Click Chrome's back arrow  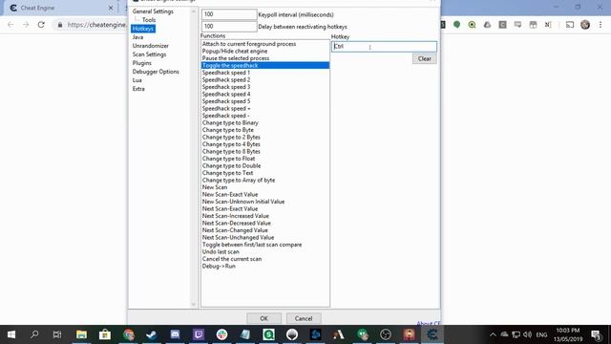click(x=11, y=25)
